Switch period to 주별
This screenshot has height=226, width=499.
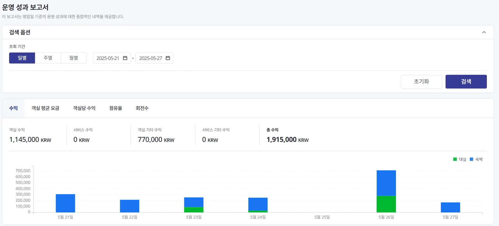(48, 58)
